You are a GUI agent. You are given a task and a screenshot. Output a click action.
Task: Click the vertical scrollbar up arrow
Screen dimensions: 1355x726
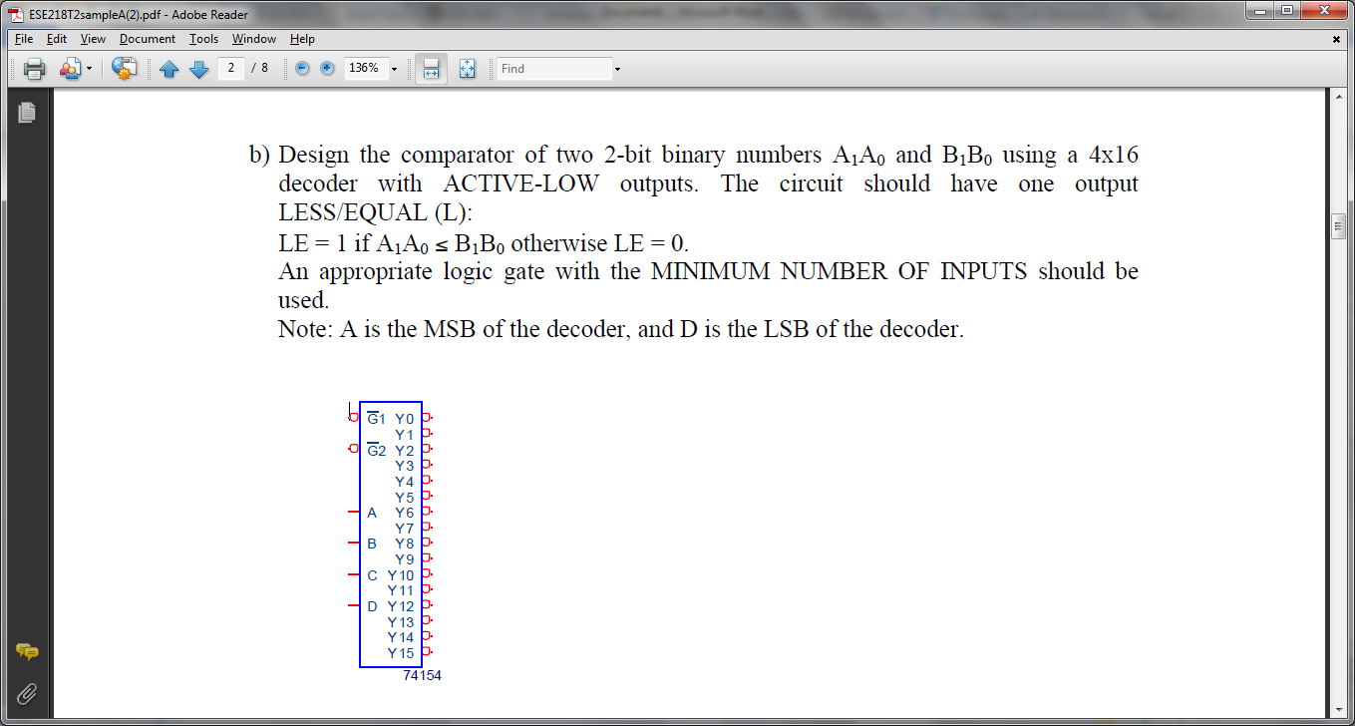click(1338, 99)
